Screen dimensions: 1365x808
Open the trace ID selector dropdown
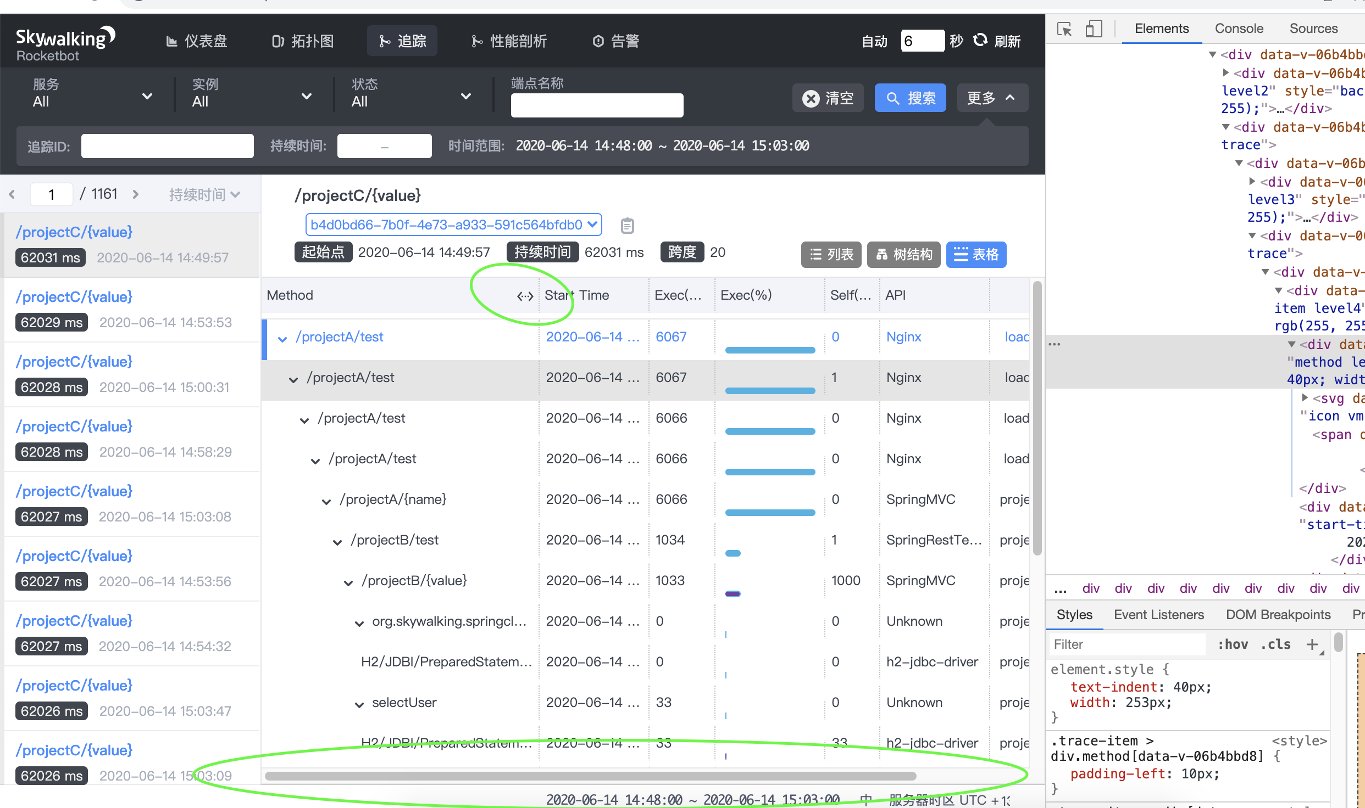coord(453,225)
